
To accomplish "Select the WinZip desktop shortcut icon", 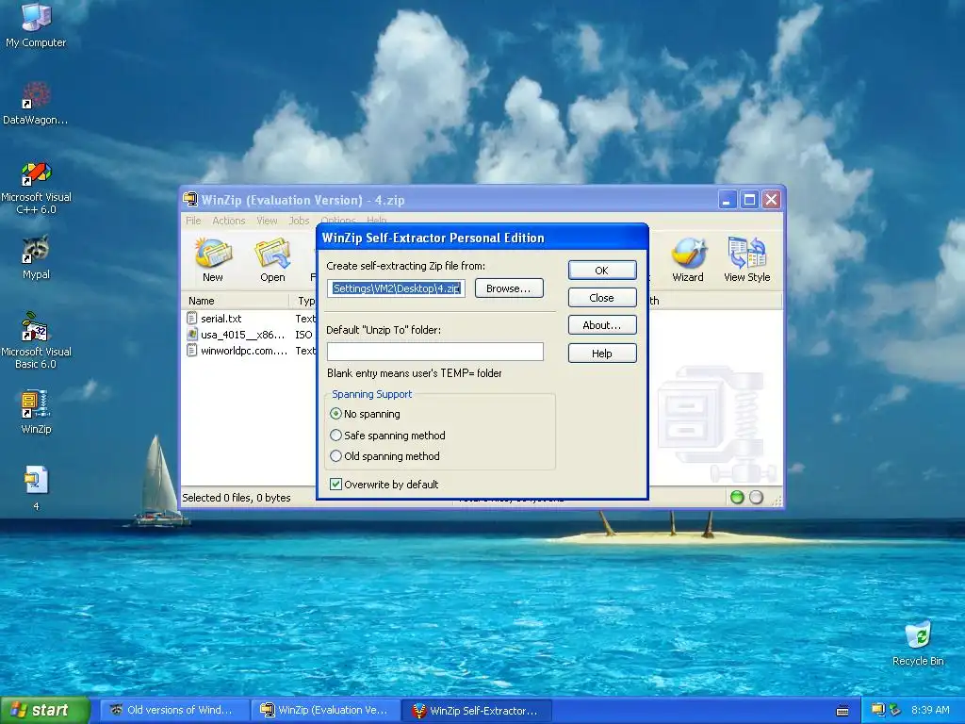I will click(36, 404).
